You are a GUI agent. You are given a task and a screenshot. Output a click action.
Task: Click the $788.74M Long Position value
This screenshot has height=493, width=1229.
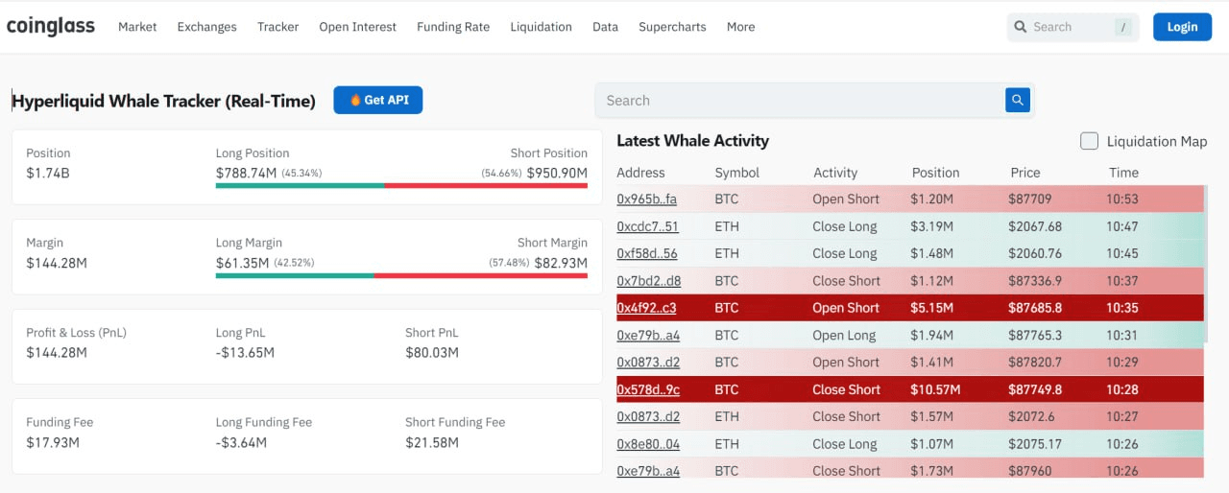(x=246, y=173)
